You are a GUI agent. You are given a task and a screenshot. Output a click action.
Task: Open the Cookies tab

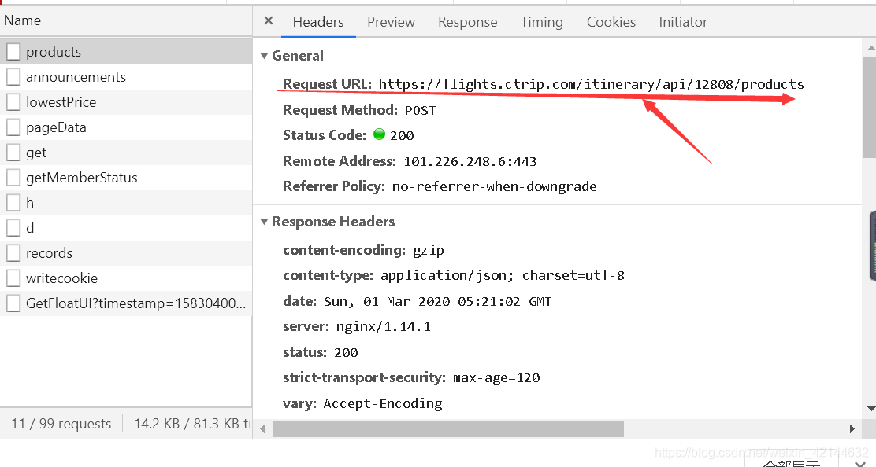pos(611,22)
